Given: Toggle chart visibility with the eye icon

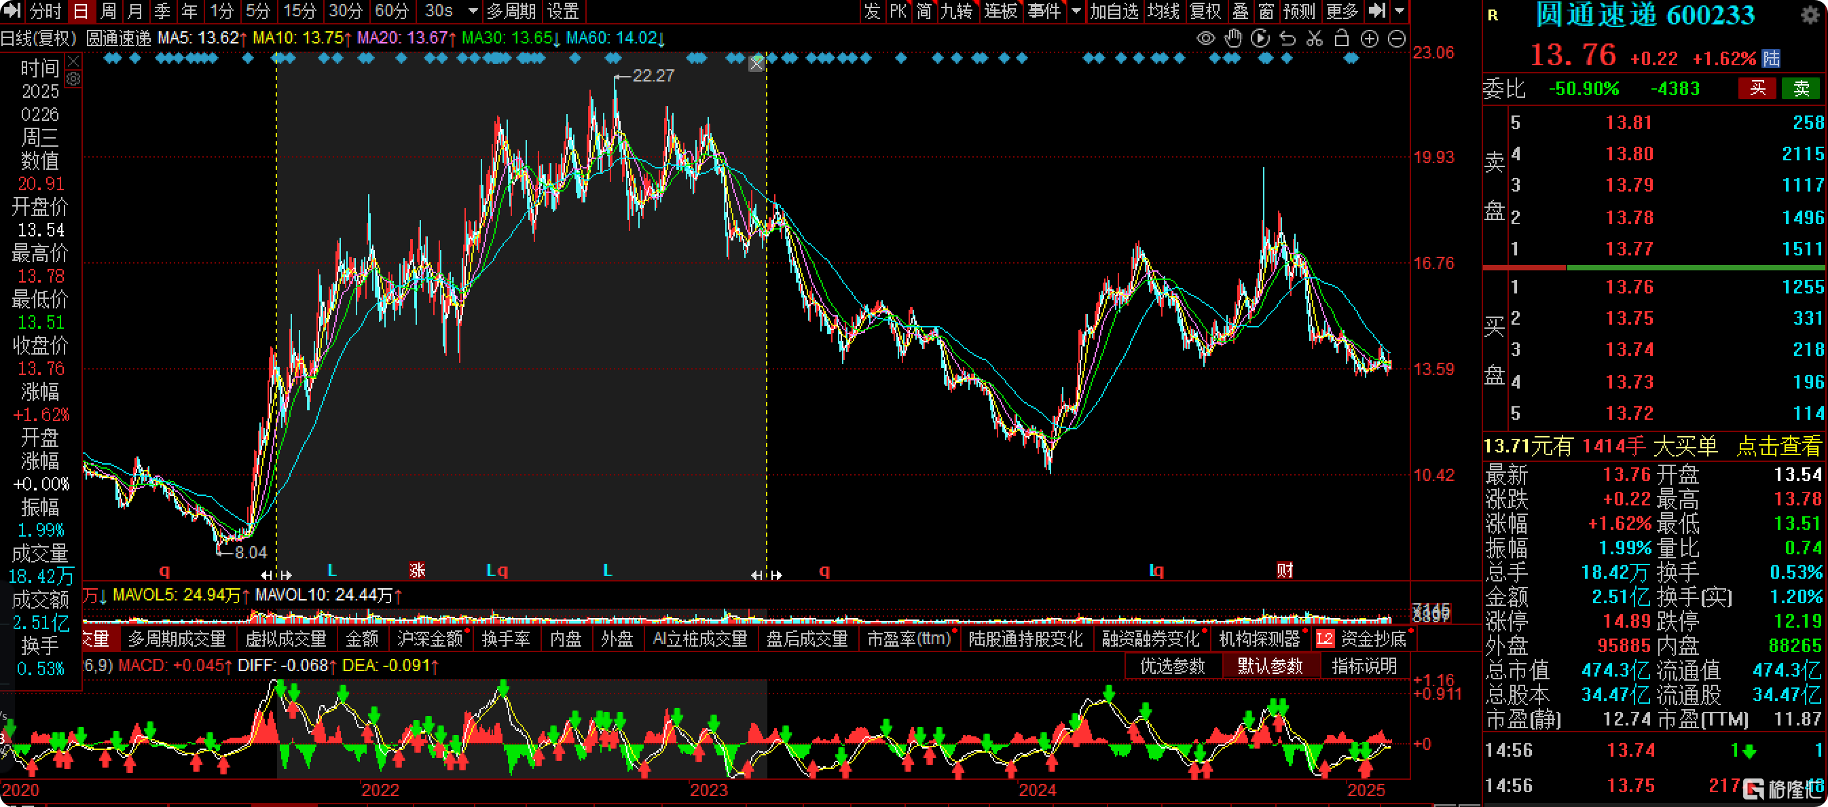Looking at the screenshot, I should point(1205,38).
